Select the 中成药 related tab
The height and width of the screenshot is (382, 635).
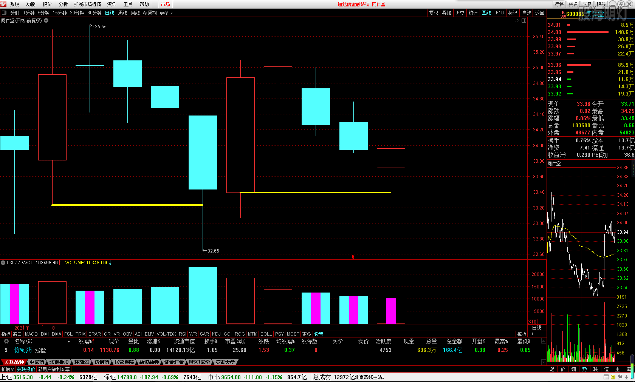[x=37, y=362]
